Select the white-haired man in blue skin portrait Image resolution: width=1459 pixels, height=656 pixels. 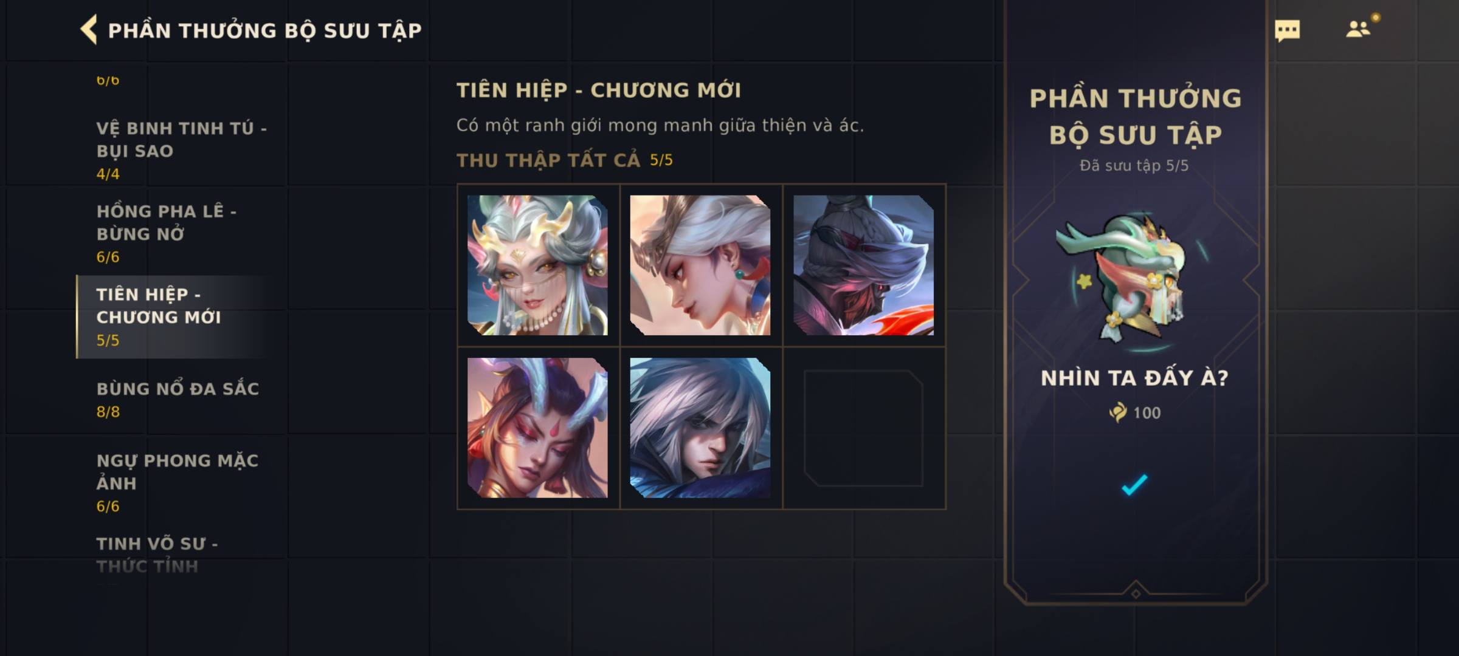700,428
